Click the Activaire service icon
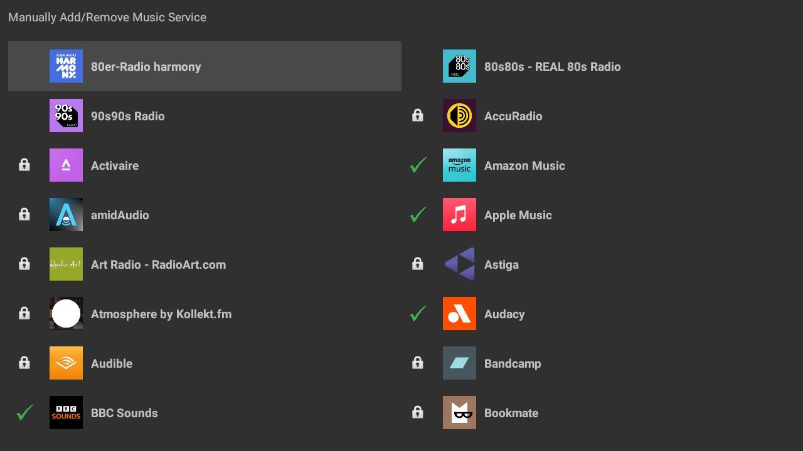 pos(66,165)
